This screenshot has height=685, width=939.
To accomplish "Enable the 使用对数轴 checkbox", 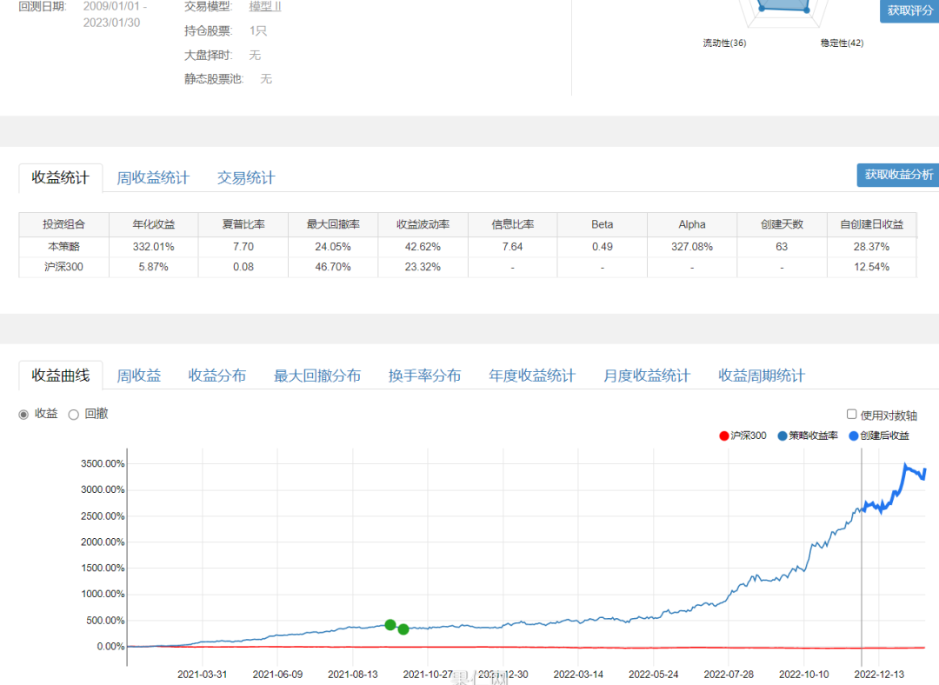I will click(x=851, y=415).
